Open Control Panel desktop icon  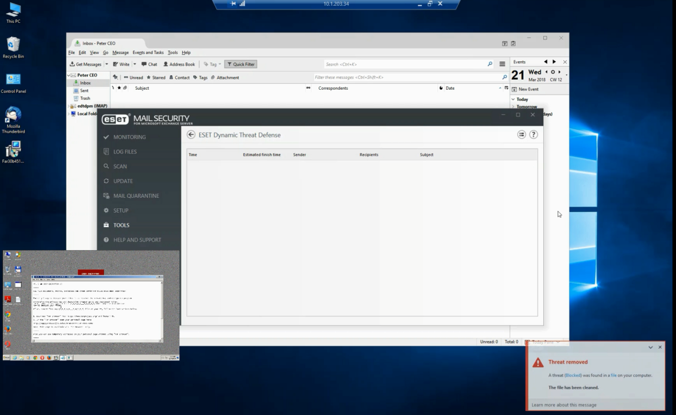coord(14,83)
